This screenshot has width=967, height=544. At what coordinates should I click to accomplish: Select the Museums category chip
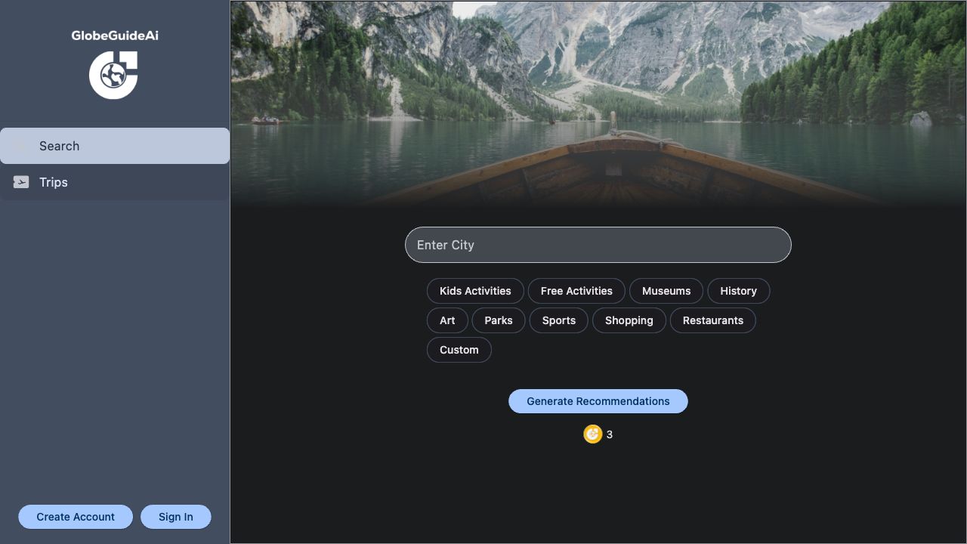pyautogui.click(x=666, y=291)
